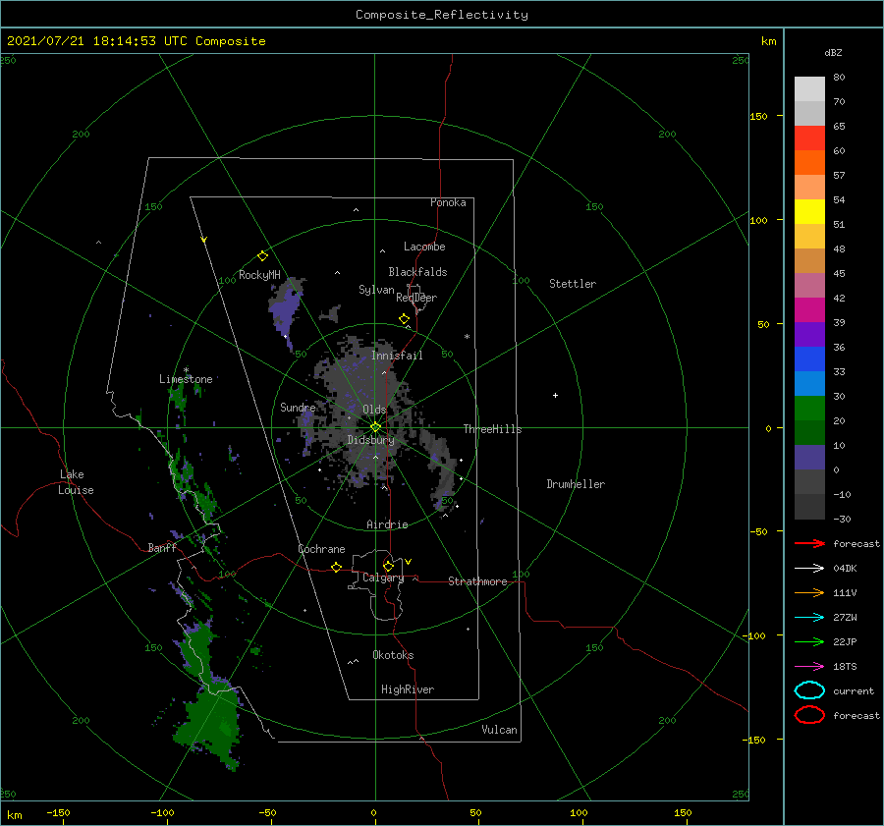The image size is (884, 826).
Task: Click the red 60-65 dBZ swatch
Action: 809,138
